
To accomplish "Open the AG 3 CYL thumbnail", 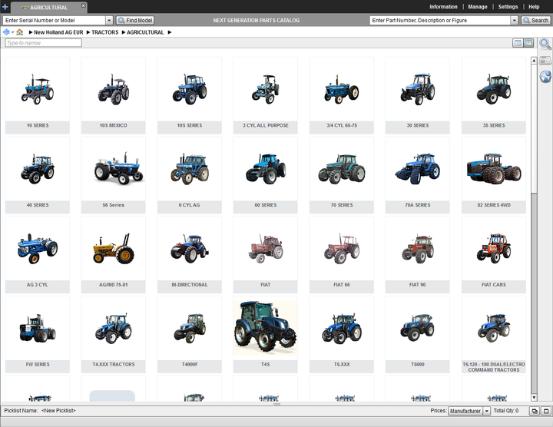I will (x=38, y=255).
